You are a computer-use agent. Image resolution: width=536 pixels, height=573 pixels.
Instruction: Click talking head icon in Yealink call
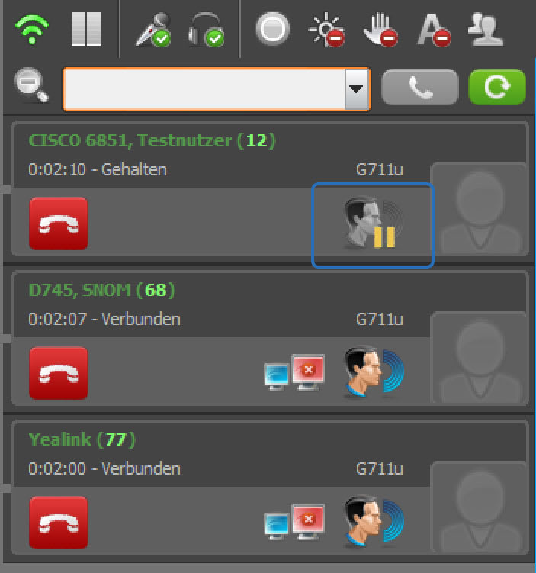tap(374, 521)
